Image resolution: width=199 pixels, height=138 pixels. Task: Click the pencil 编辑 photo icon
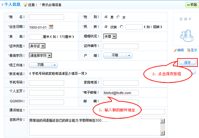(176, 50)
